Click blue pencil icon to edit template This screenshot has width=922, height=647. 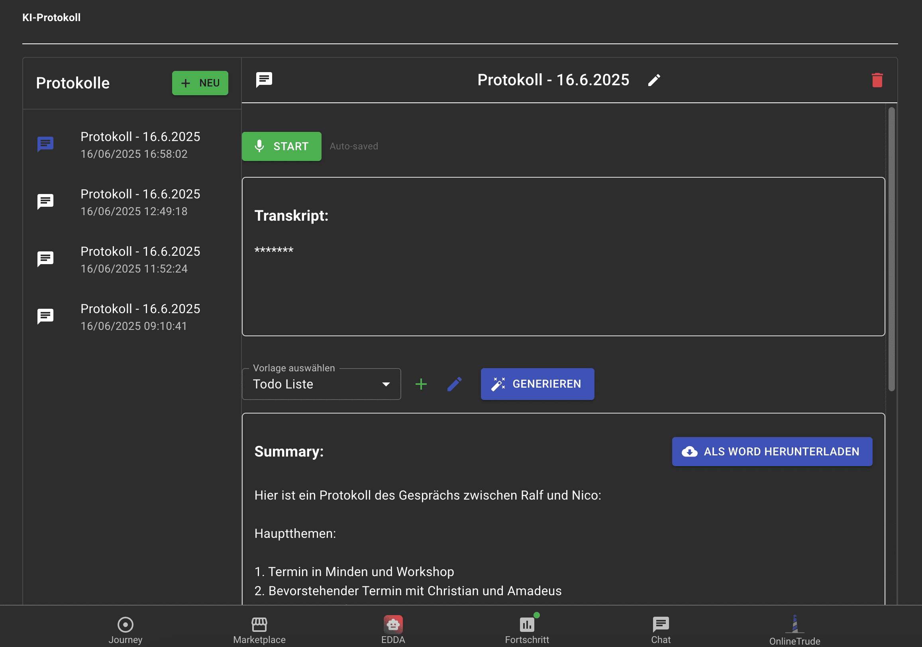click(x=454, y=384)
